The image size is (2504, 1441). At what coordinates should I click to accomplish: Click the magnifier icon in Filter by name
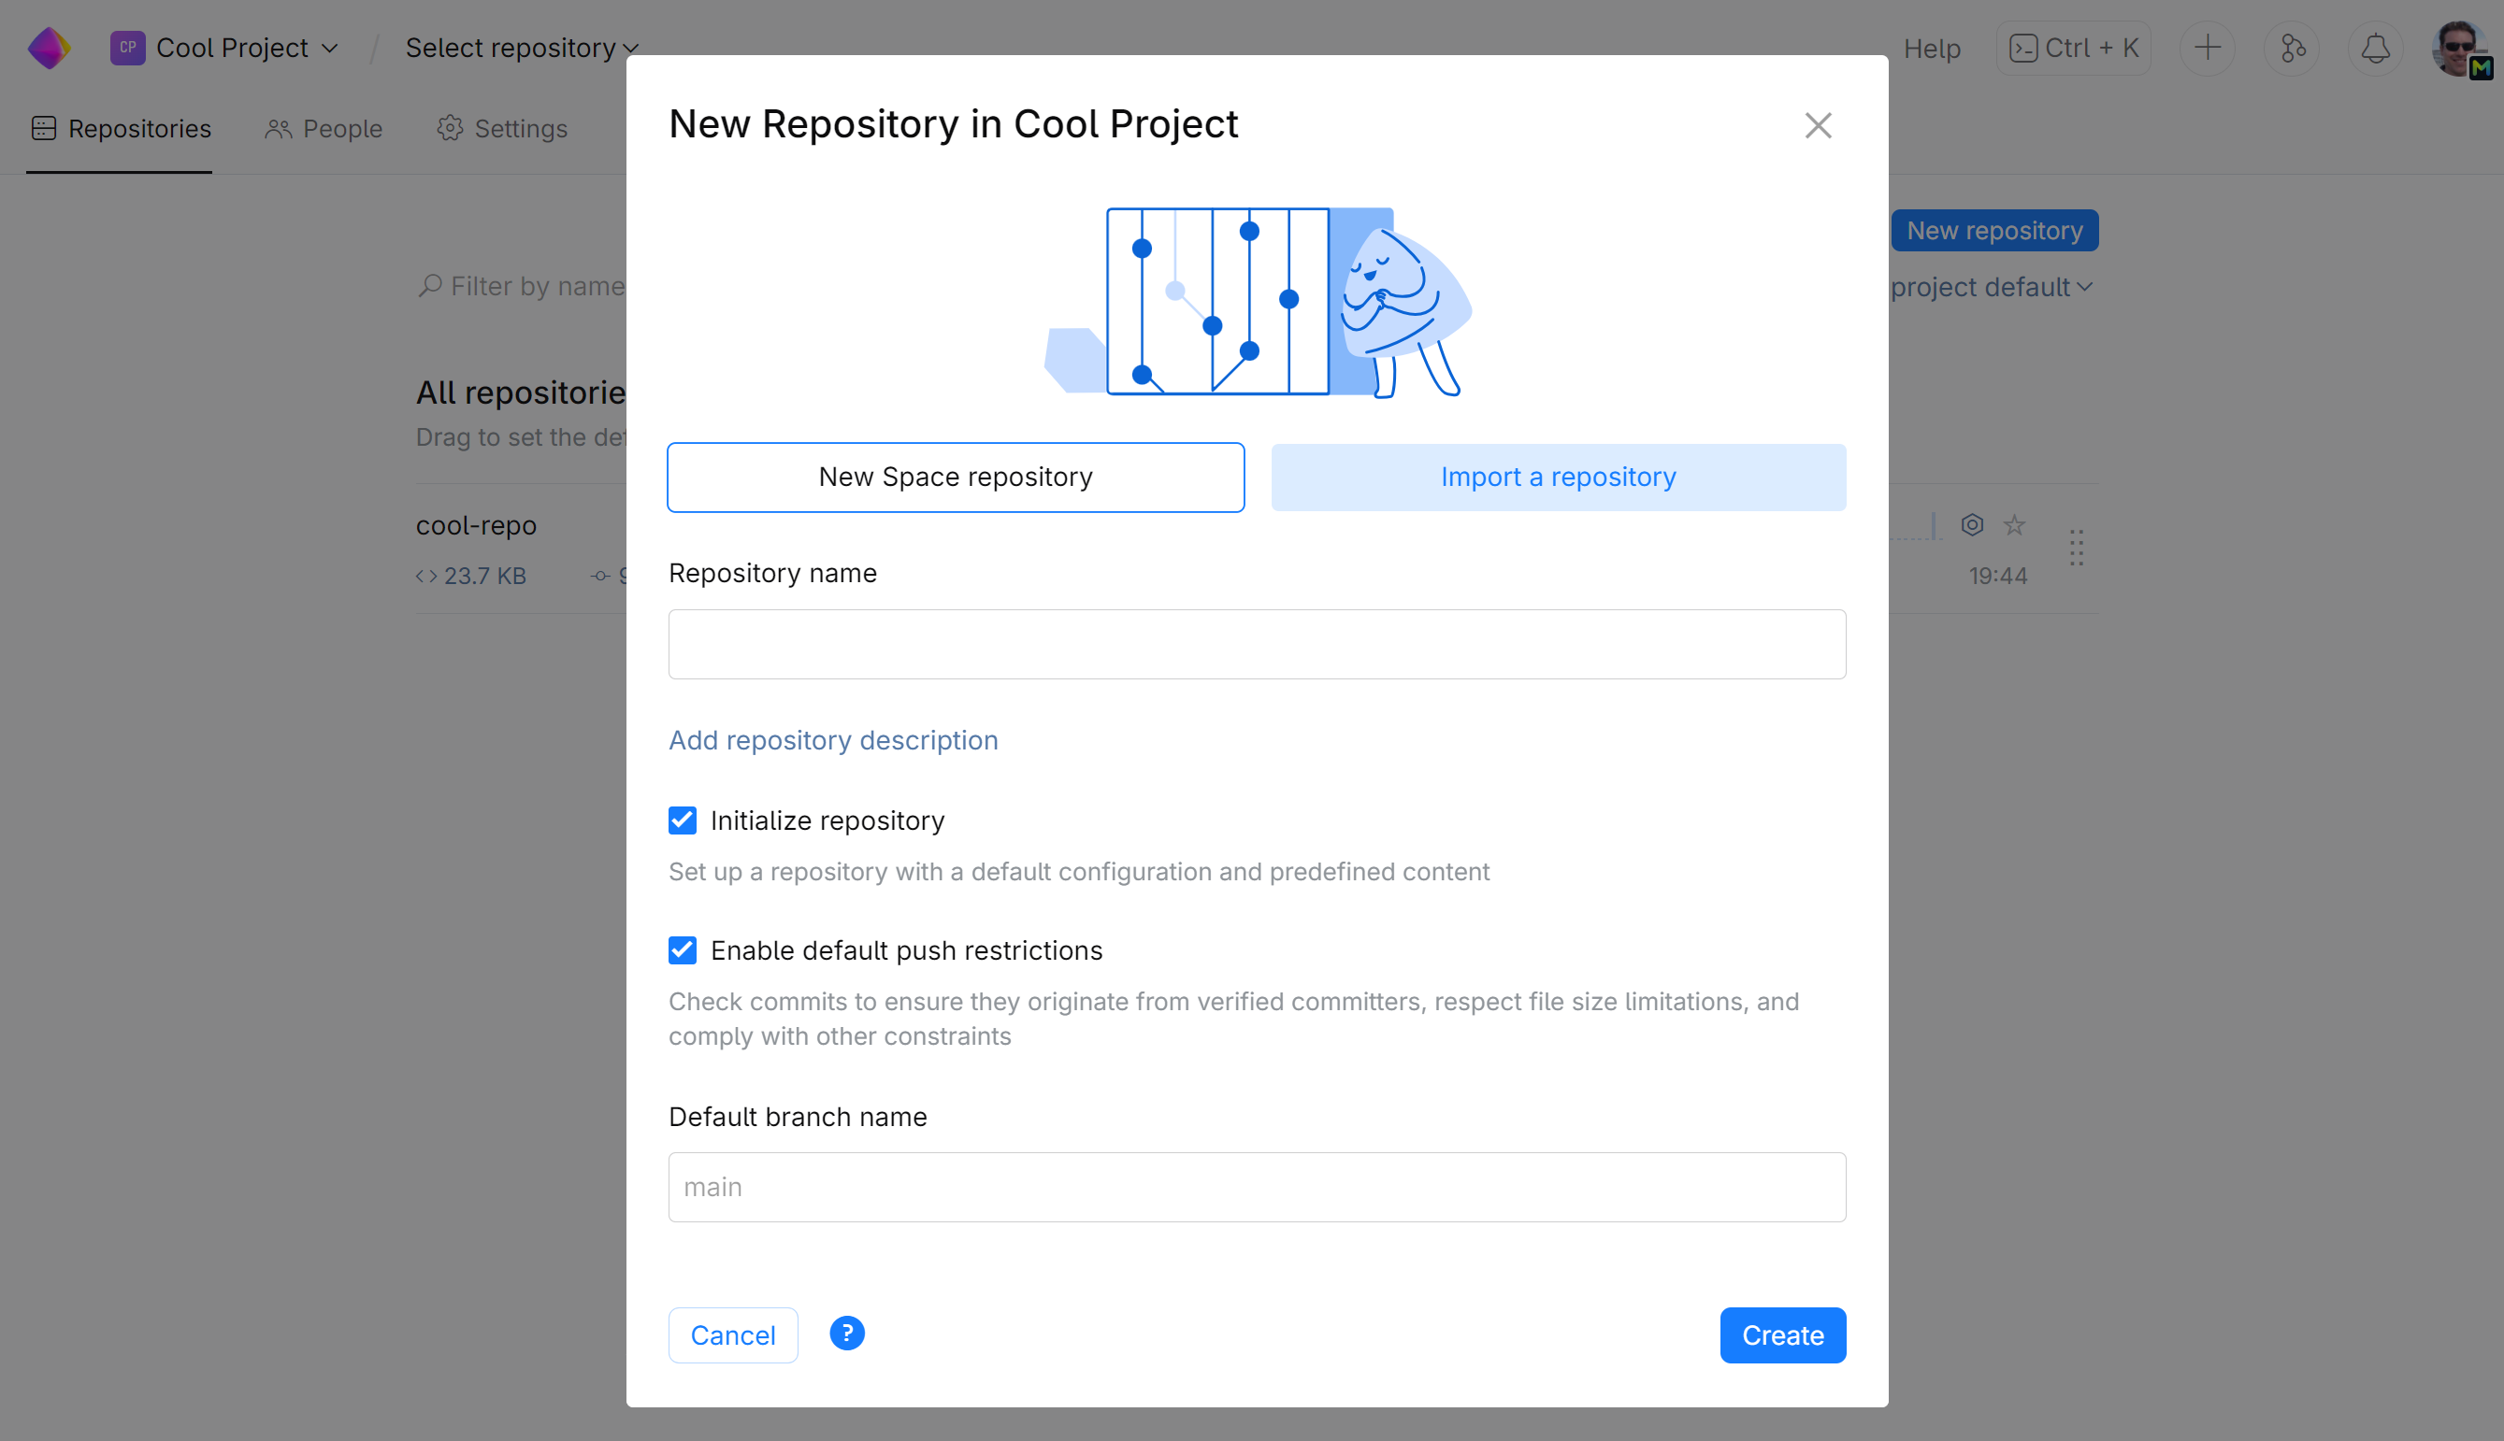click(430, 286)
